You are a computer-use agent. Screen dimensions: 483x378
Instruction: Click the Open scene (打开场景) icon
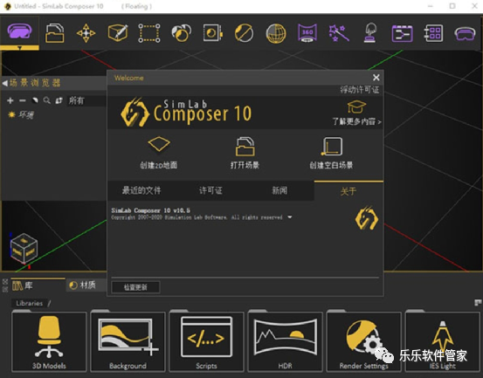point(245,147)
